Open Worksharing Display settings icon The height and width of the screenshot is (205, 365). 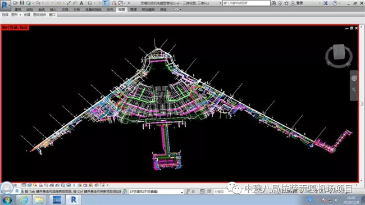tap(80, 185)
